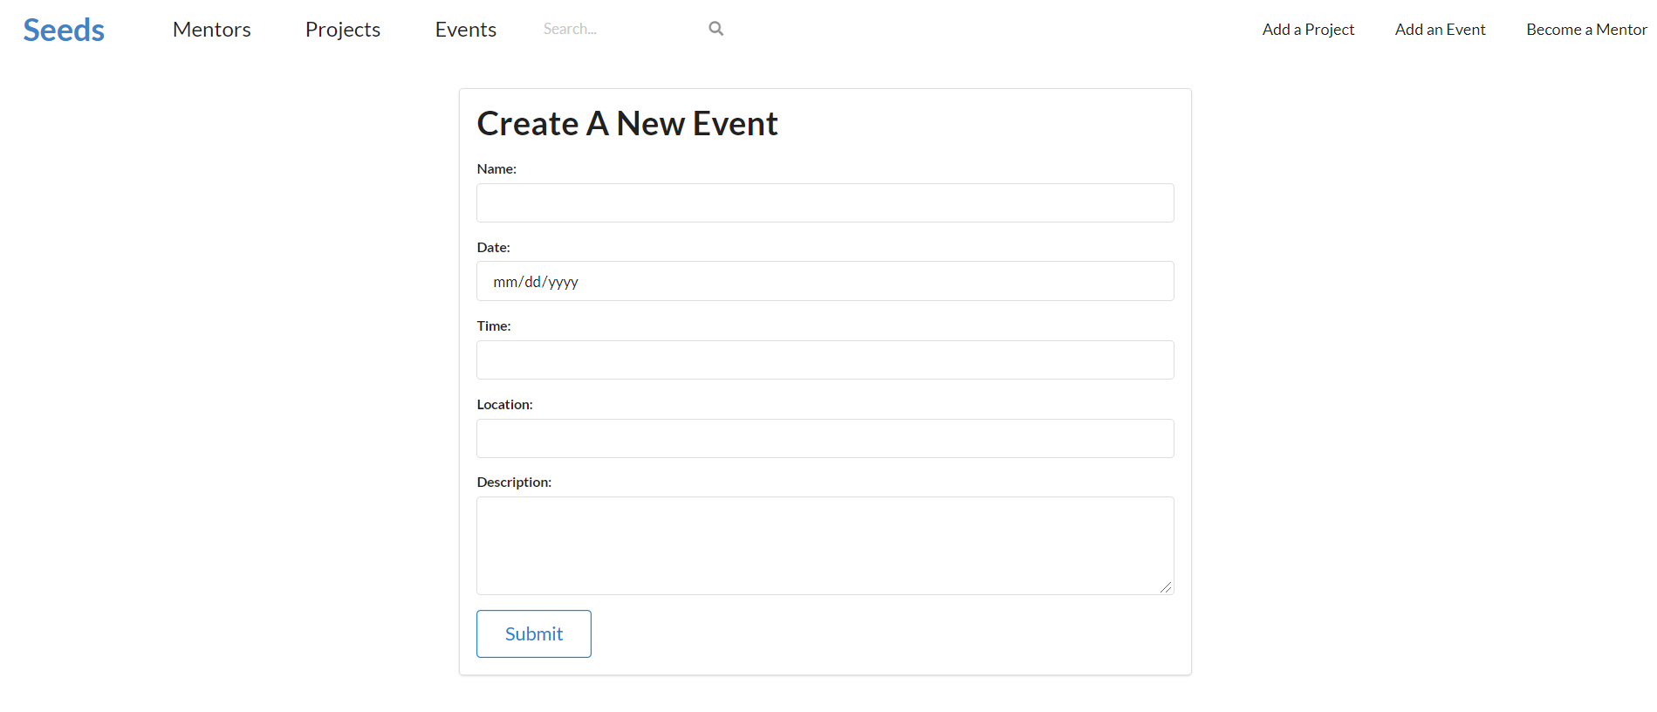Image resolution: width=1657 pixels, height=712 pixels.
Task: Submit the new event form
Action: point(534,633)
